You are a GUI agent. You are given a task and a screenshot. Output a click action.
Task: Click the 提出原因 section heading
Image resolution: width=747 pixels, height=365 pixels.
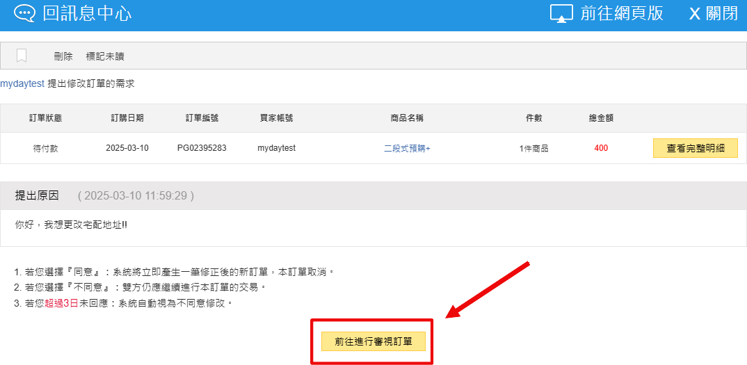[37, 195]
